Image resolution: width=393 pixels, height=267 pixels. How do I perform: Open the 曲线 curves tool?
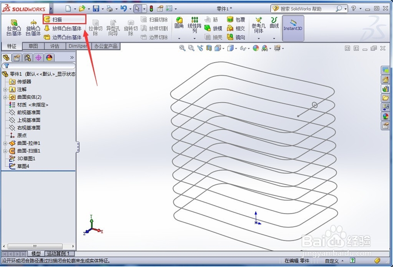coord(274,22)
